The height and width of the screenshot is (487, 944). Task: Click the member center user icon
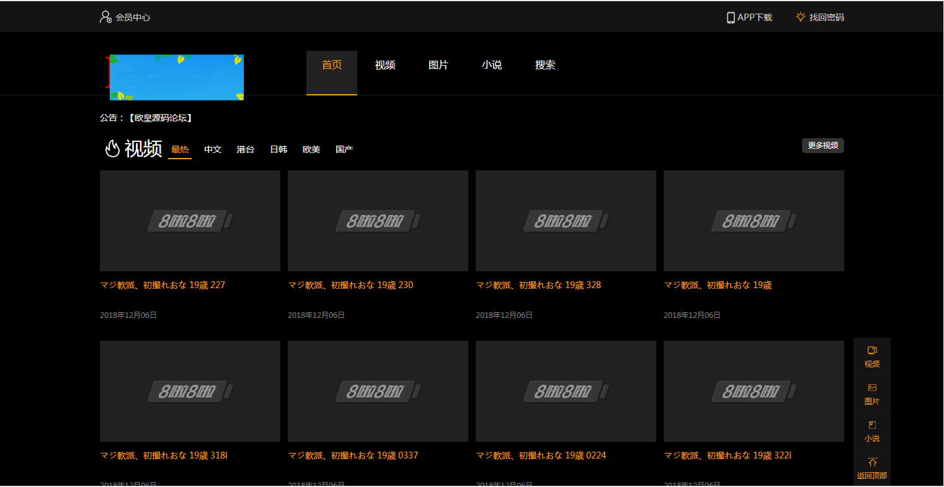pyautogui.click(x=105, y=17)
